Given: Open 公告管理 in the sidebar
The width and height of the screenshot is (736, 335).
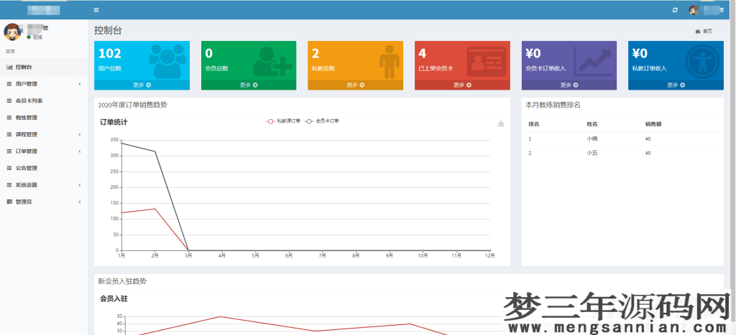Looking at the screenshot, I should pos(44,168).
